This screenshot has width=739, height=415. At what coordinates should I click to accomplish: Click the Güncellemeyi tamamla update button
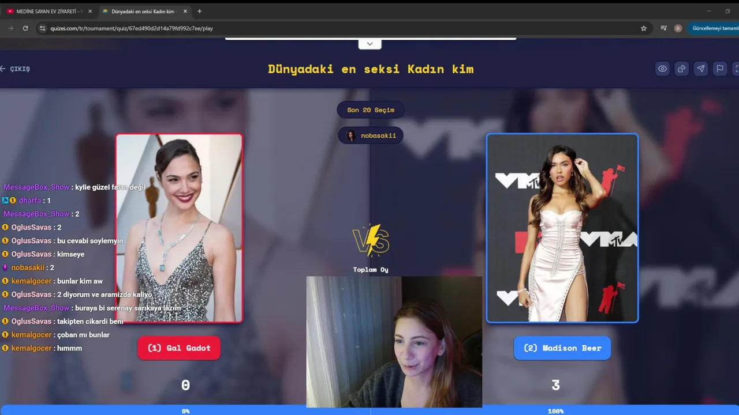pos(714,28)
